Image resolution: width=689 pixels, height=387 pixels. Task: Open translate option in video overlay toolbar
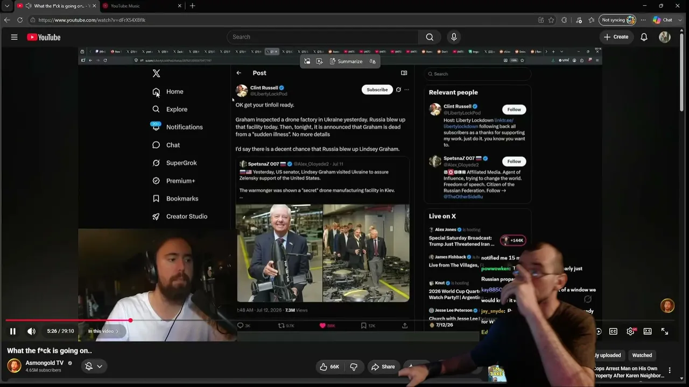tap(372, 61)
